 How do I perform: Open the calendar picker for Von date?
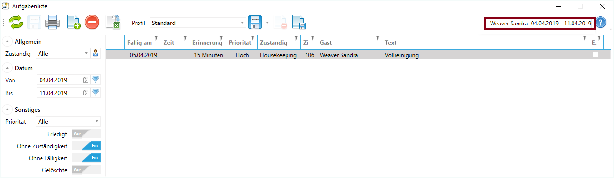point(86,80)
